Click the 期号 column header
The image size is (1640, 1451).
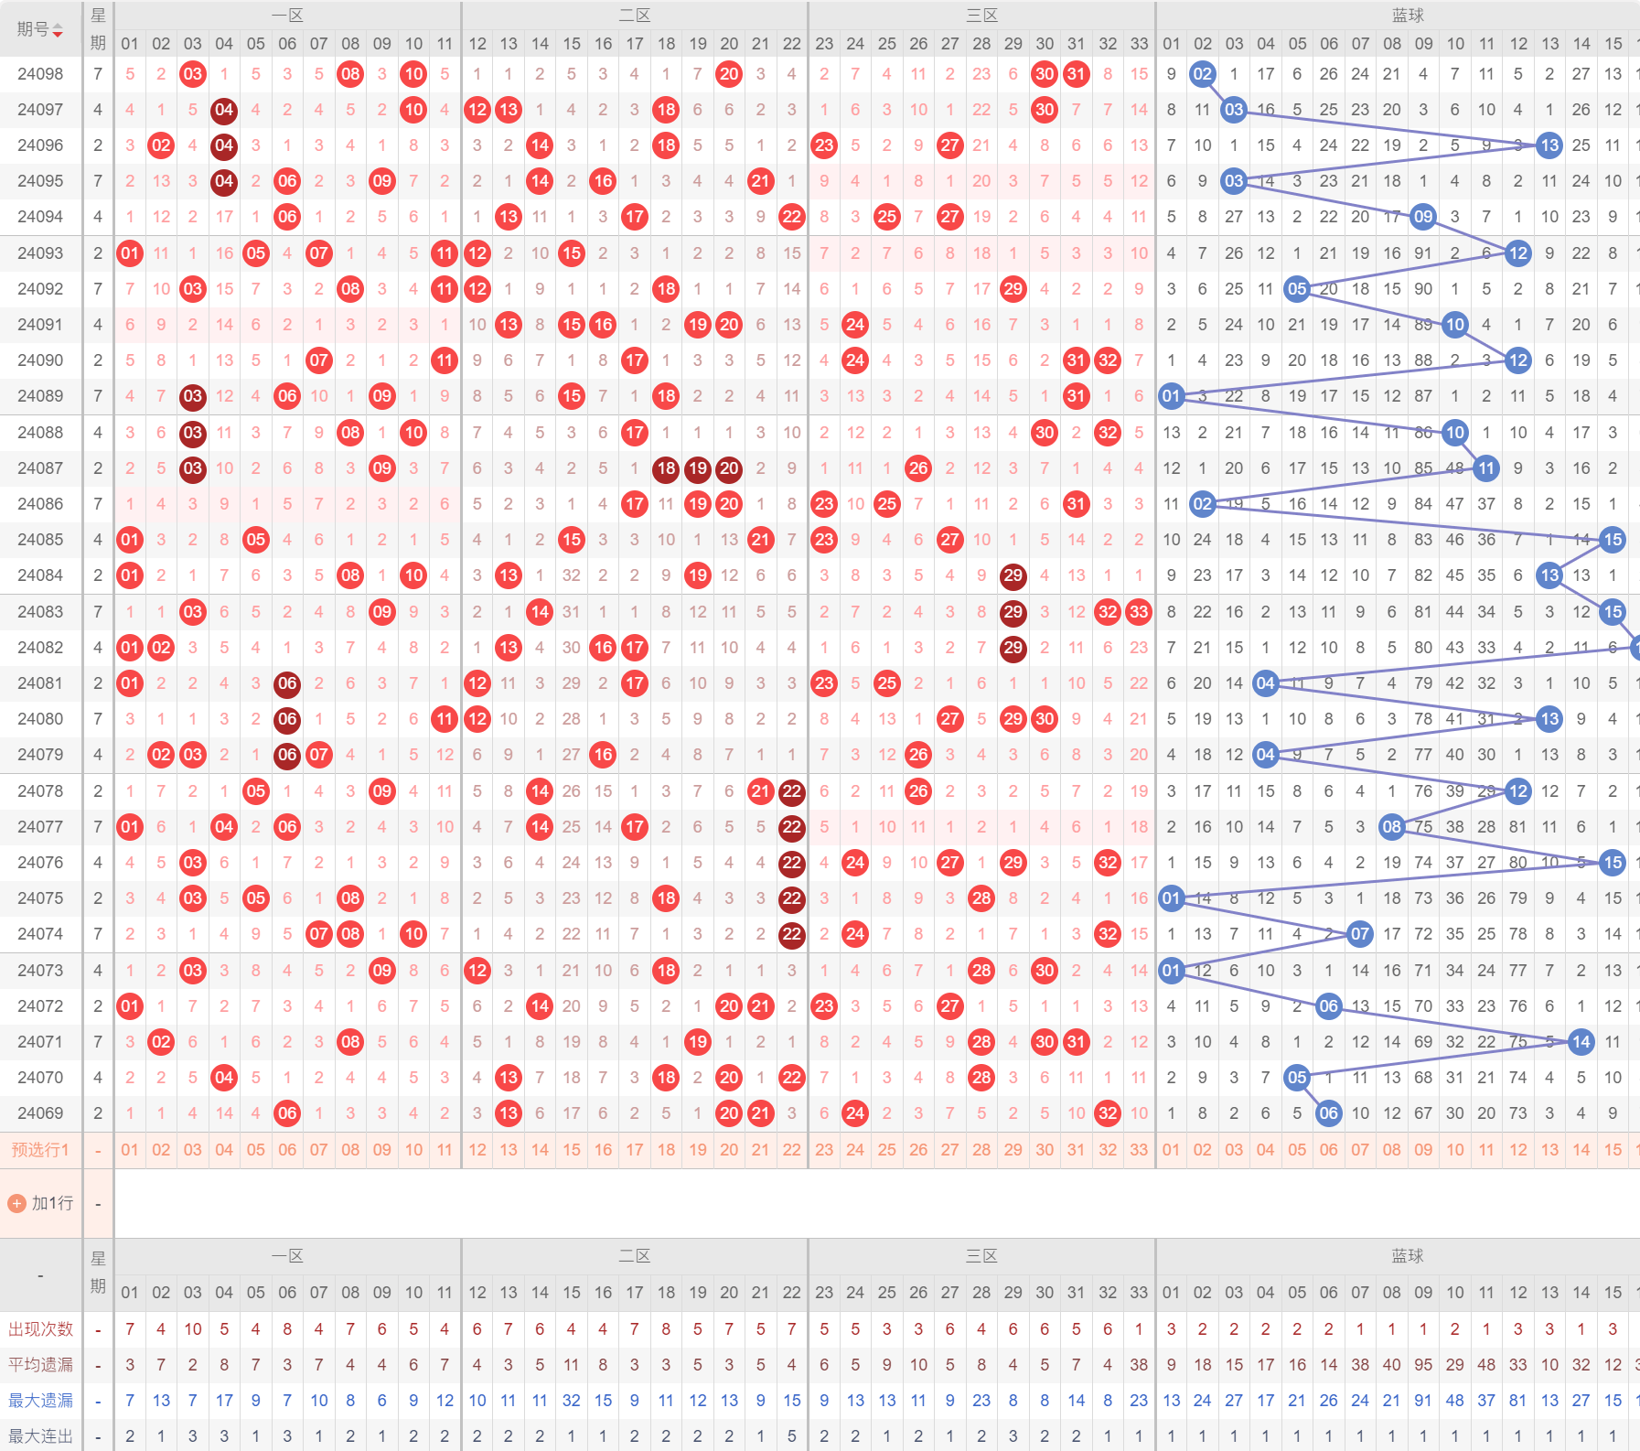(40, 29)
